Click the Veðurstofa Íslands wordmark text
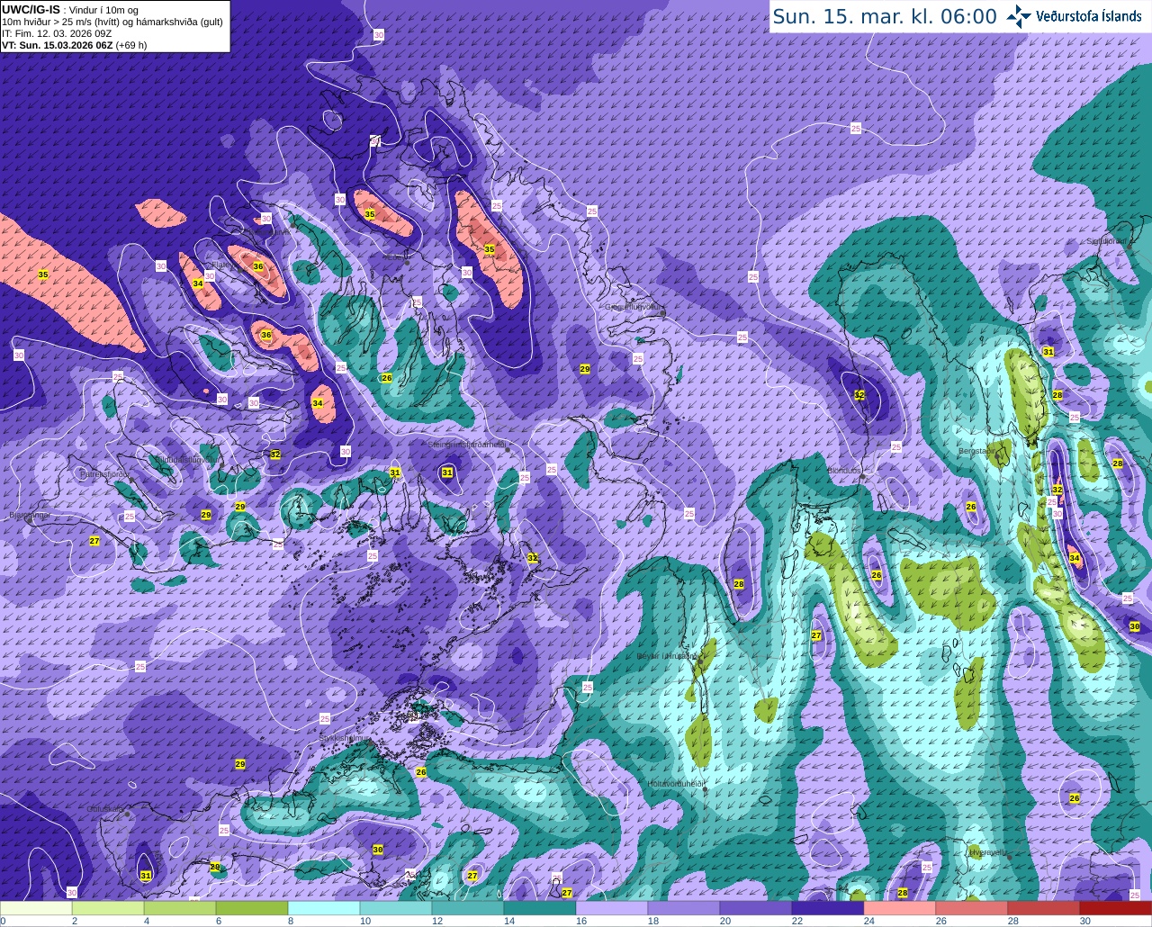 pyautogui.click(x=1089, y=16)
